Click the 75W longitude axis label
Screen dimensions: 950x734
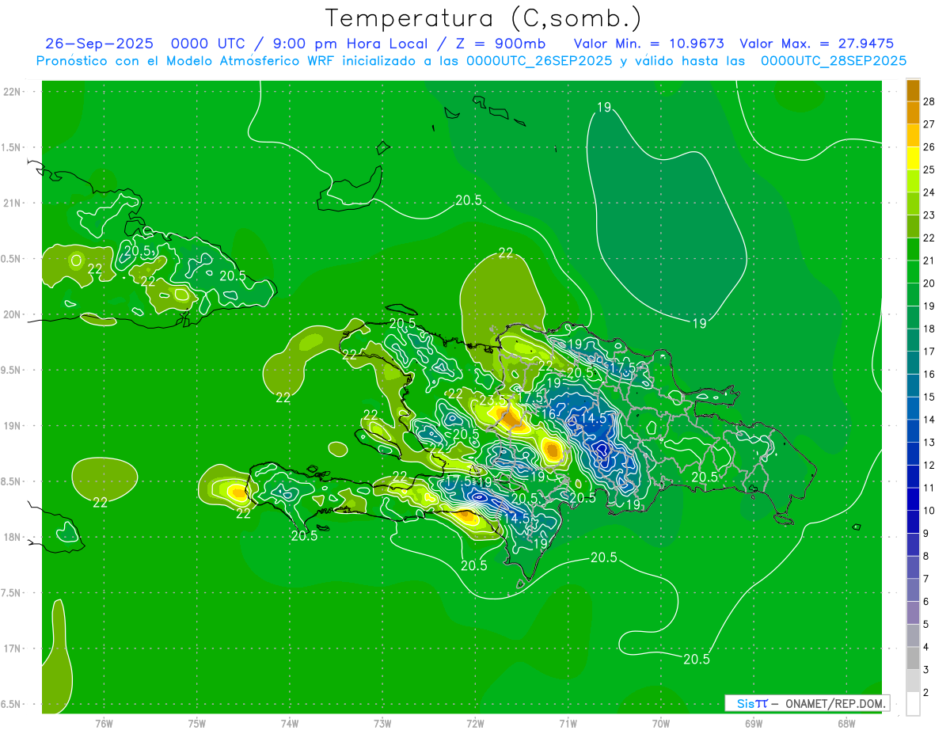point(196,723)
